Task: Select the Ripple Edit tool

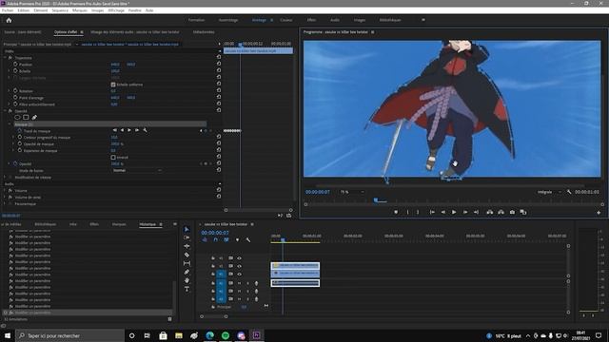Action: (187, 246)
